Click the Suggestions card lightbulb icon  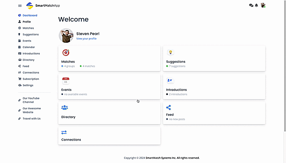tap(171, 52)
